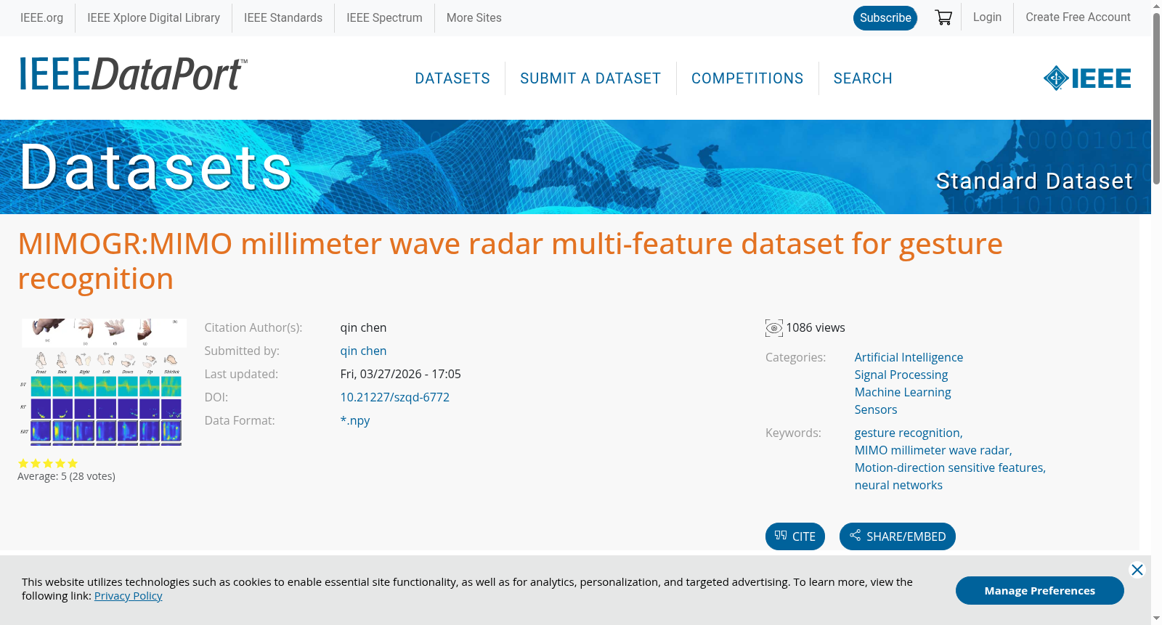Viewport: 1162px width, 625px height.
Task: Browse the Signal Processing category
Action: (901, 375)
